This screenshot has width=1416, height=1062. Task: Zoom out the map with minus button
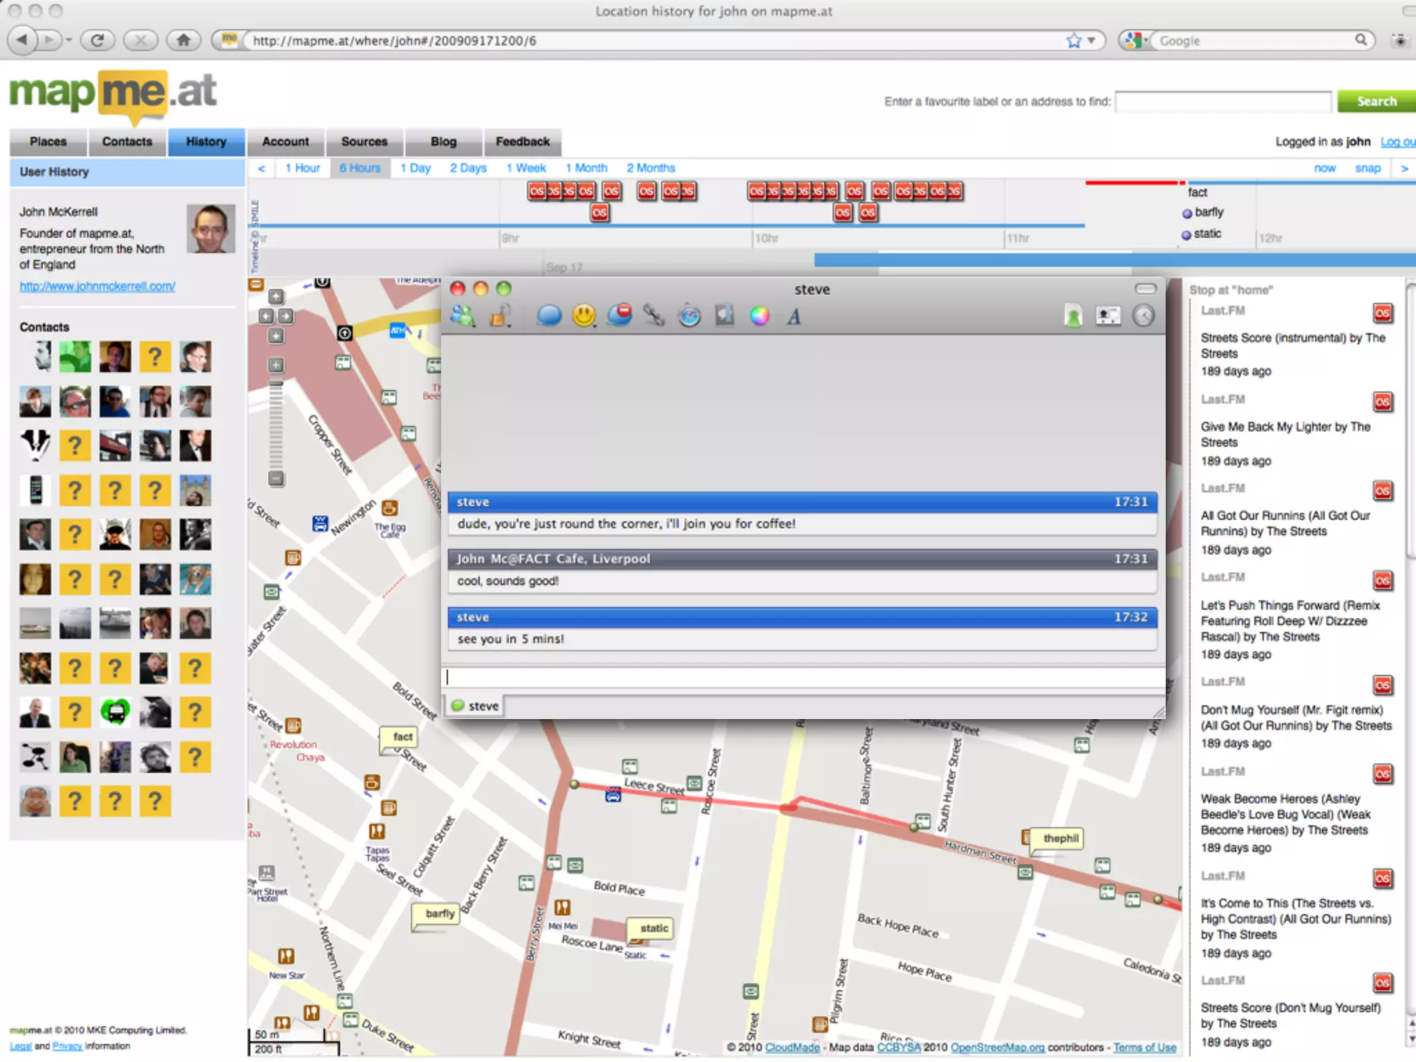click(x=276, y=478)
